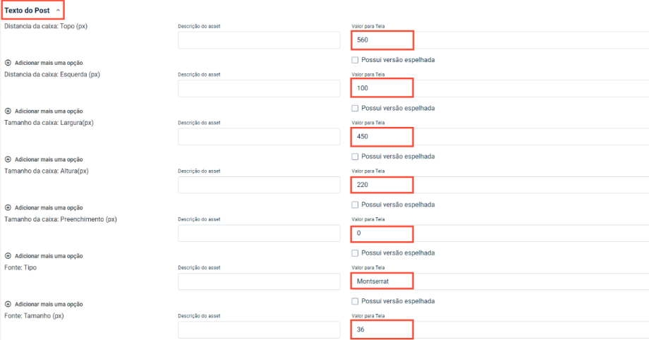649x340 pixels.
Task: Check 'Possui versão espelhada' below the 100 value
Action: click(x=355, y=108)
